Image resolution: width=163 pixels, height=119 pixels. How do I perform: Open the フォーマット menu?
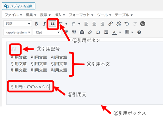pos(81,15)
